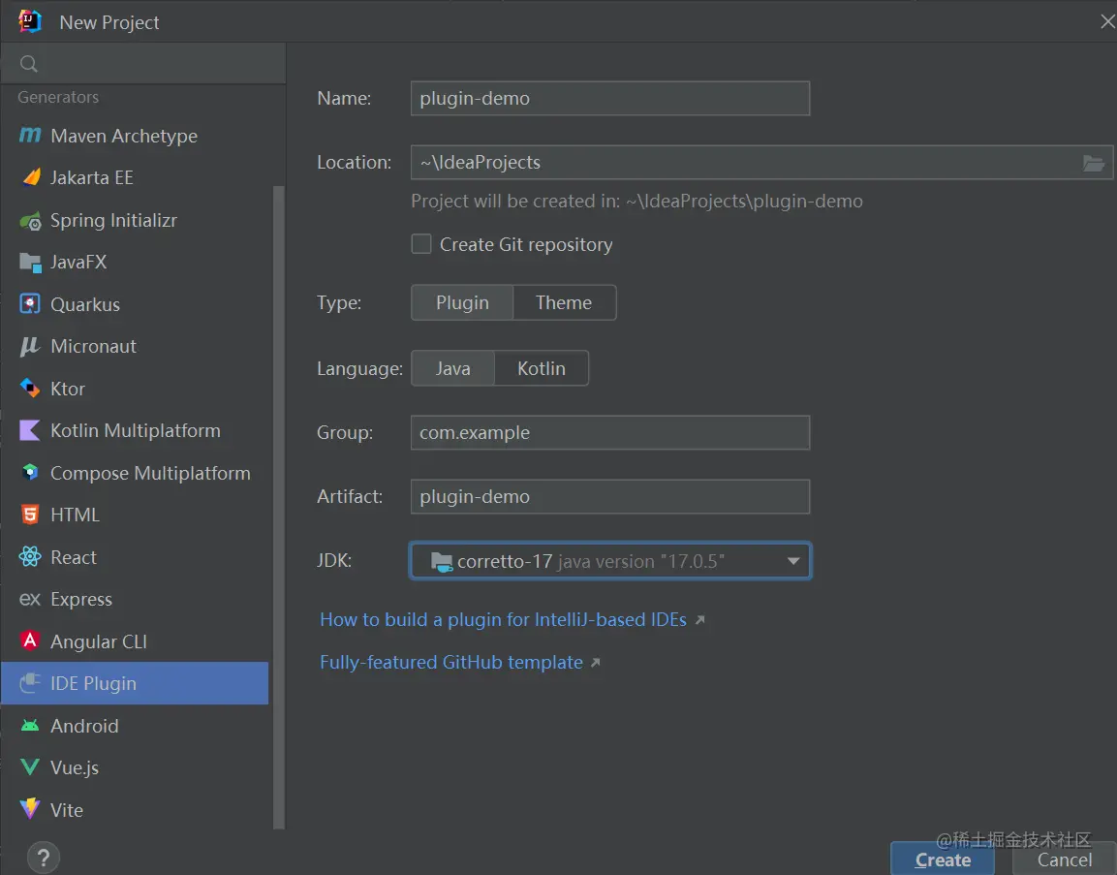The width and height of the screenshot is (1117, 875).
Task: Focus the generators search field
Action: click(x=143, y=63)
